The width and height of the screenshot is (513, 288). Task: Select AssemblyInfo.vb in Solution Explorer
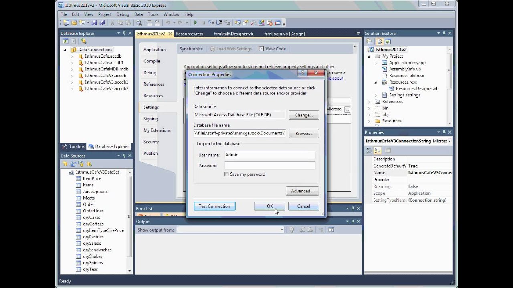pyautogui.click(x=405, y=69)
